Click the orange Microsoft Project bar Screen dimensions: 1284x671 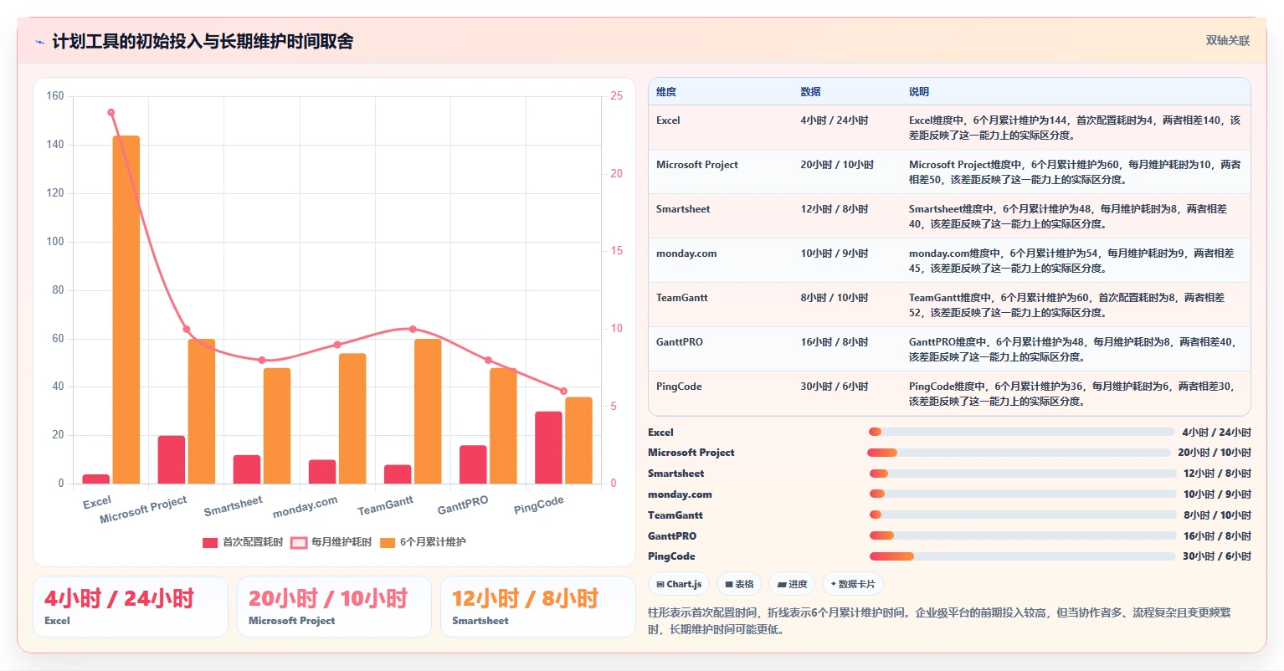(x=202, y=411)
